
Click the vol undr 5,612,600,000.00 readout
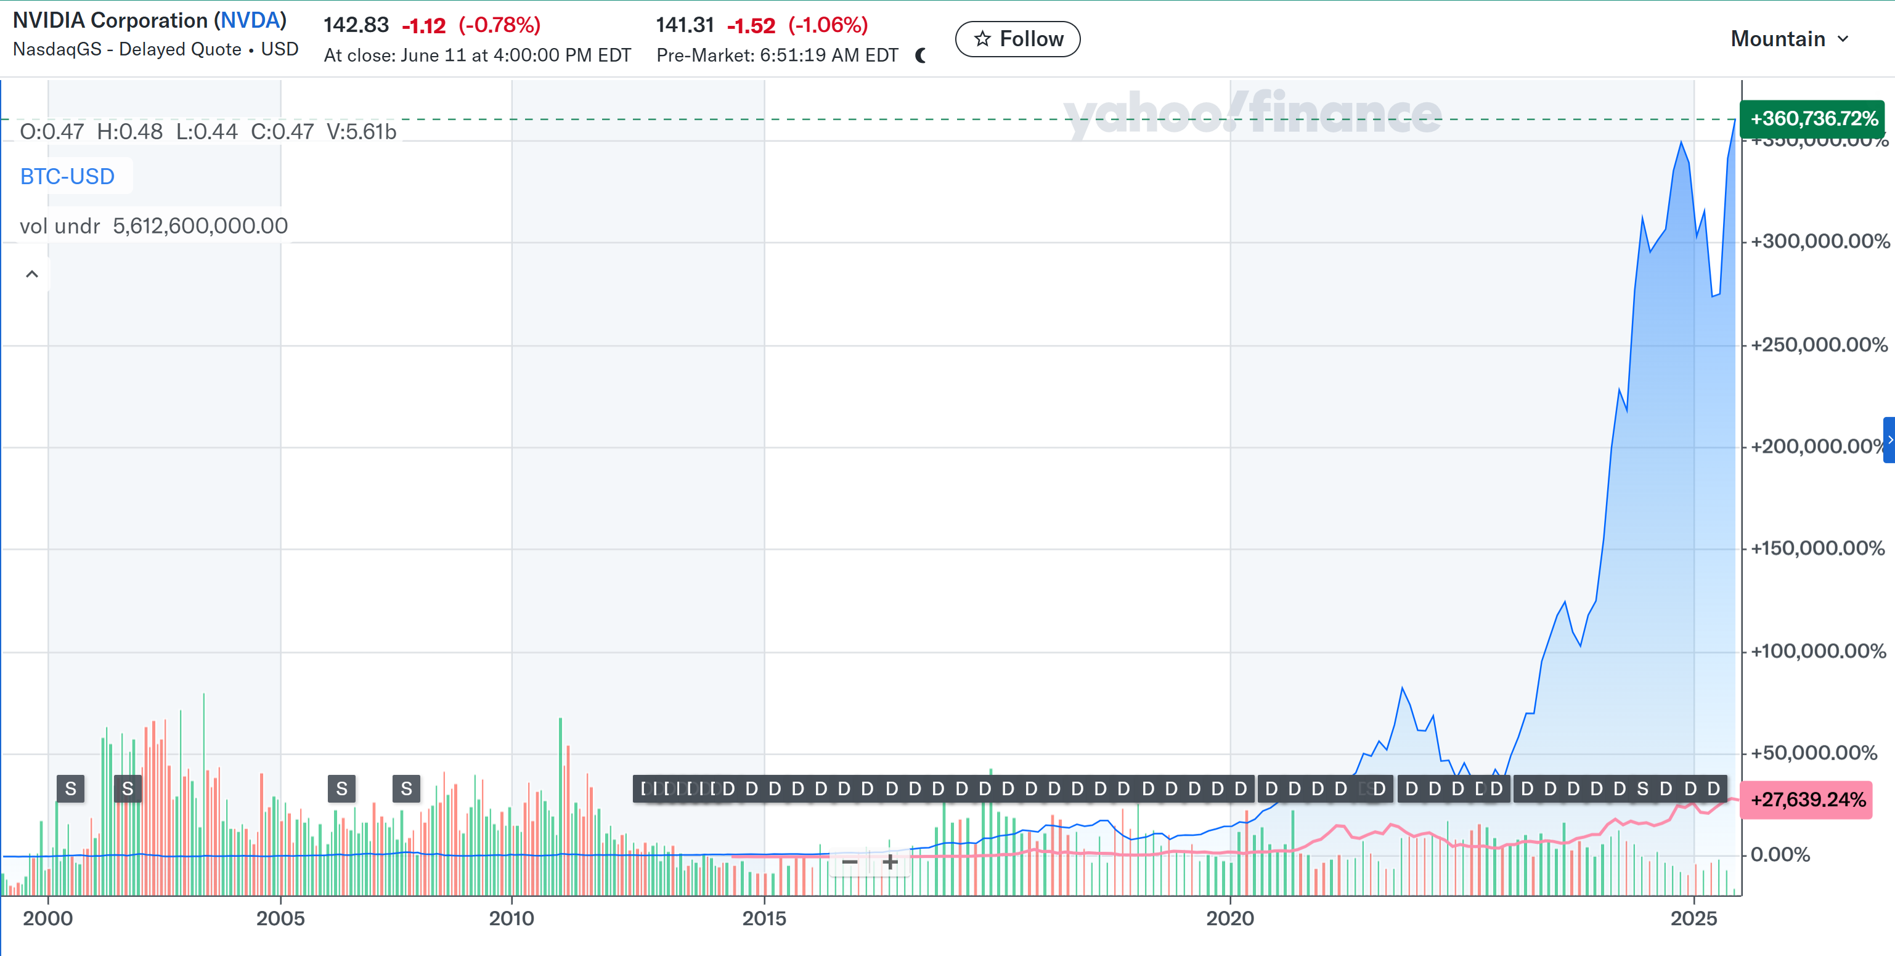tap(153, 226)
